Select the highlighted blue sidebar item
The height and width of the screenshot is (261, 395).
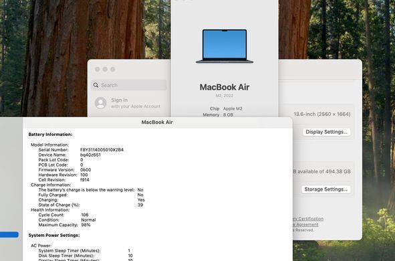[9, 234]
